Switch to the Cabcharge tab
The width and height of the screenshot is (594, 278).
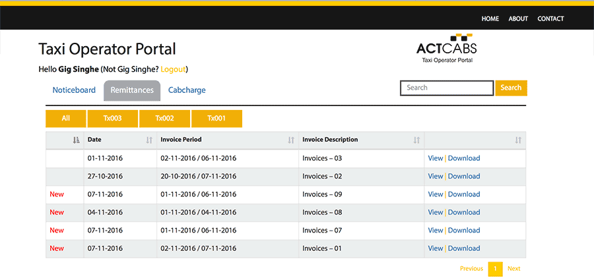pos(187,90)
